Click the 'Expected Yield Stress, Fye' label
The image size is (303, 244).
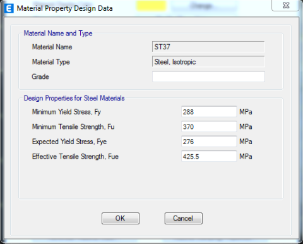coord(69,142)
